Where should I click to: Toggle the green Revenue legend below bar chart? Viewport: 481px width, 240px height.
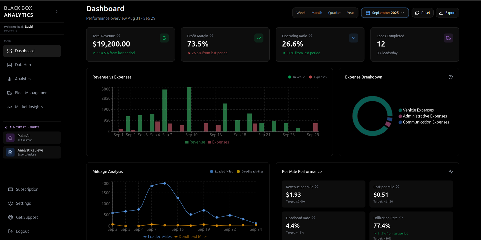tap(195, 142)
